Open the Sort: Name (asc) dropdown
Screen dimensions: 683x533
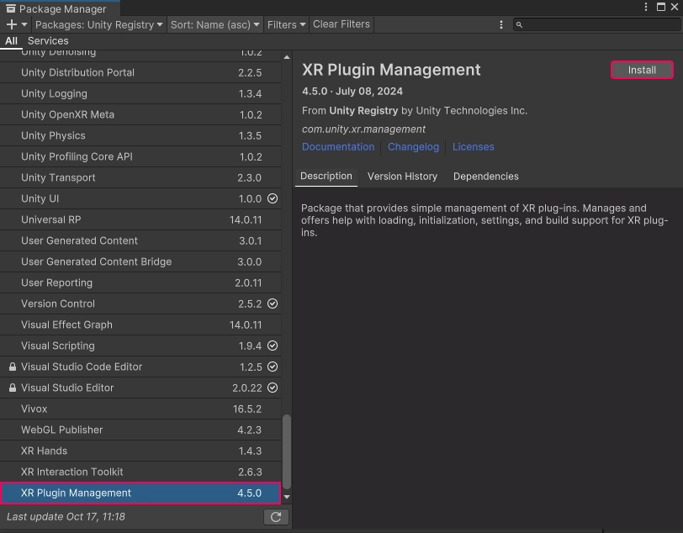coord(214,24)
